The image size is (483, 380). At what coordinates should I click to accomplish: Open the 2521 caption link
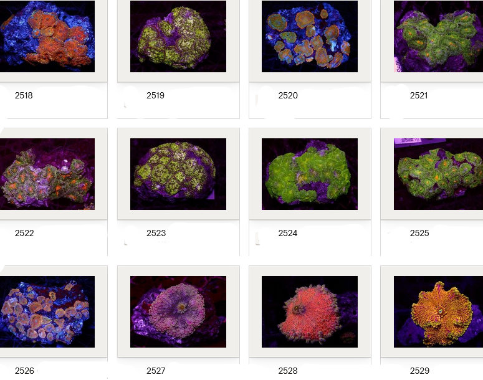click(x=419, y=96)
